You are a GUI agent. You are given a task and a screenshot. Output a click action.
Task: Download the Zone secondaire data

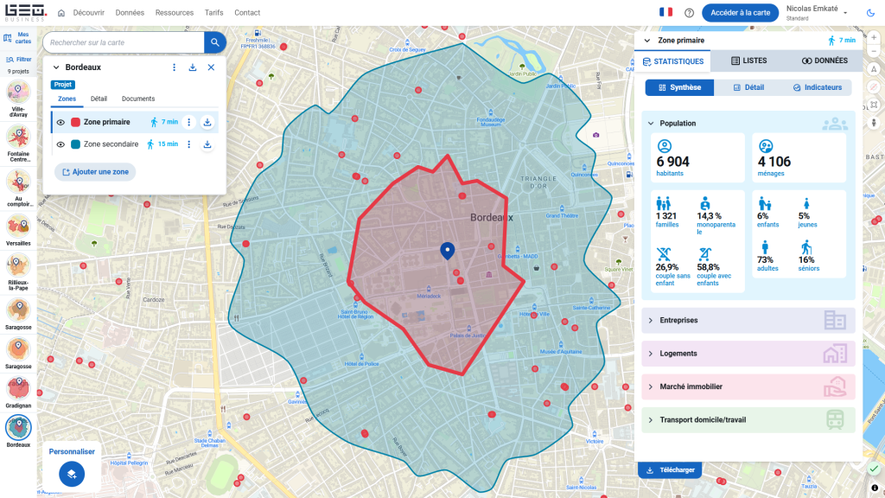click(x=207, y=144)
